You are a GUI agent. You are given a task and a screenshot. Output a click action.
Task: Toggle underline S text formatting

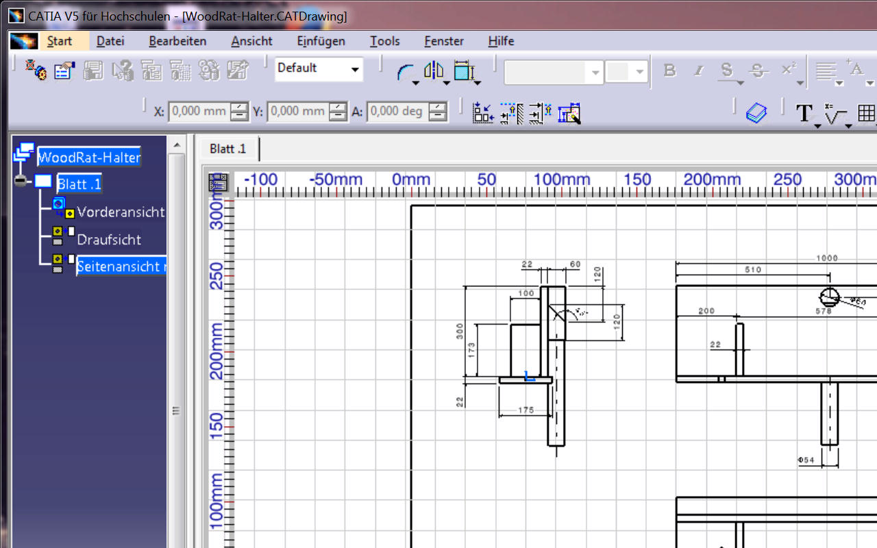(727, 71)
